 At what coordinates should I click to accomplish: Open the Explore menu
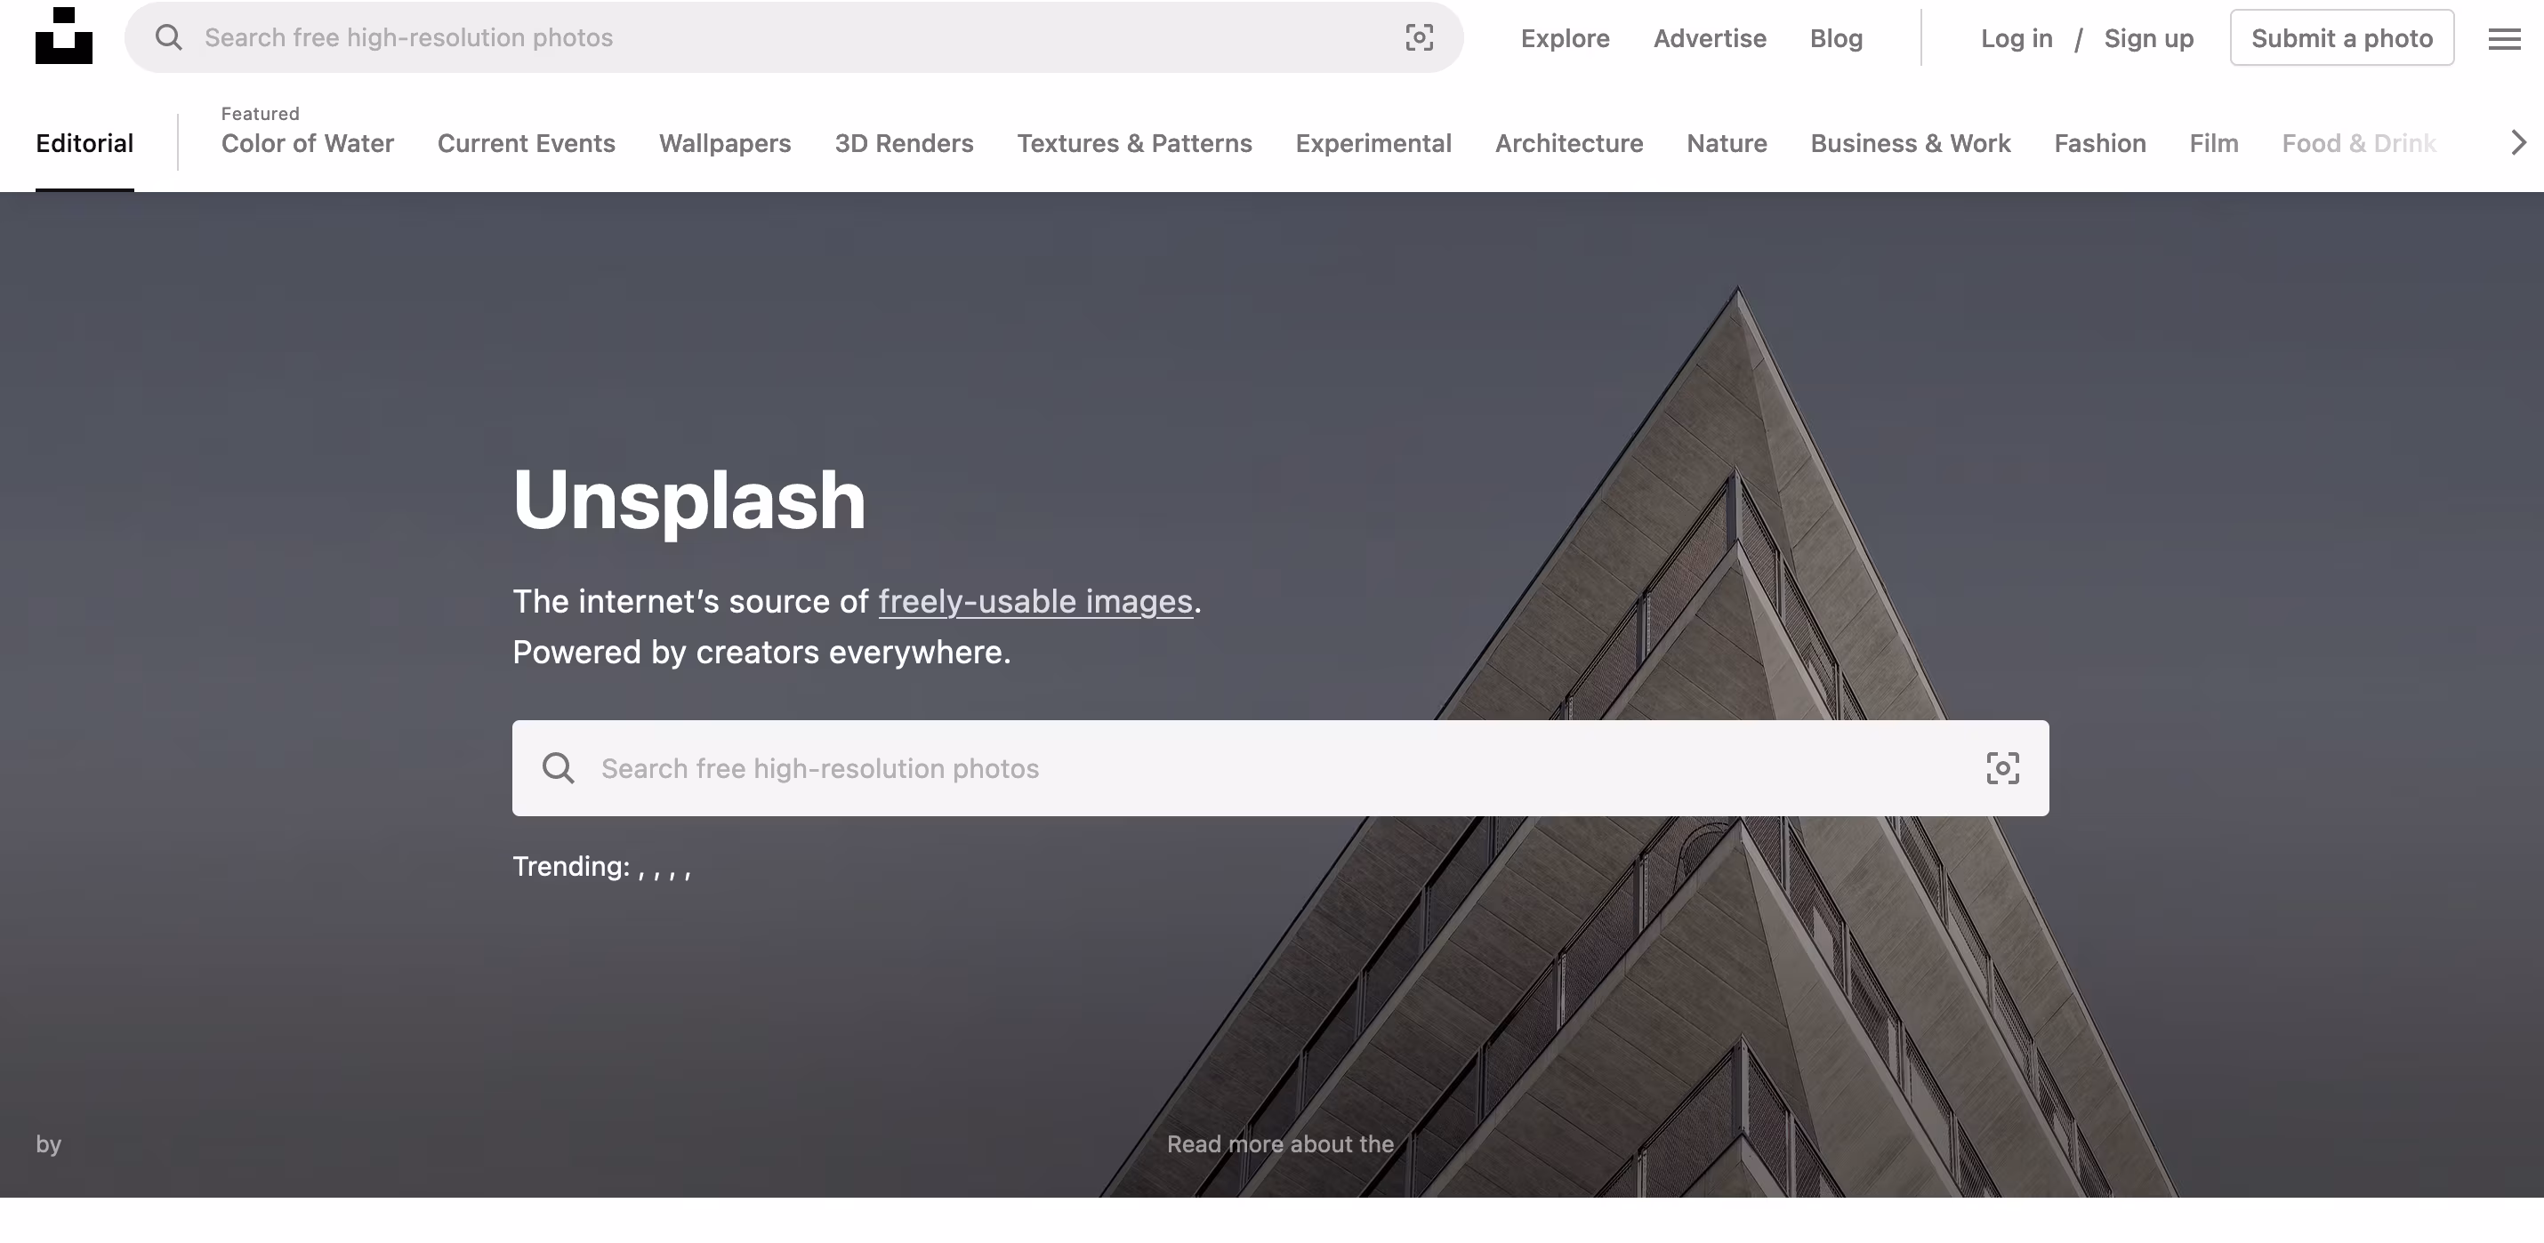pos(1565,38)
